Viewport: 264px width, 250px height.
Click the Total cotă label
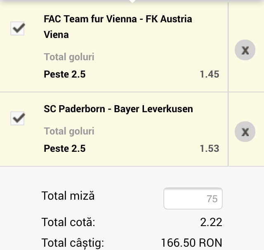[68, 223]
